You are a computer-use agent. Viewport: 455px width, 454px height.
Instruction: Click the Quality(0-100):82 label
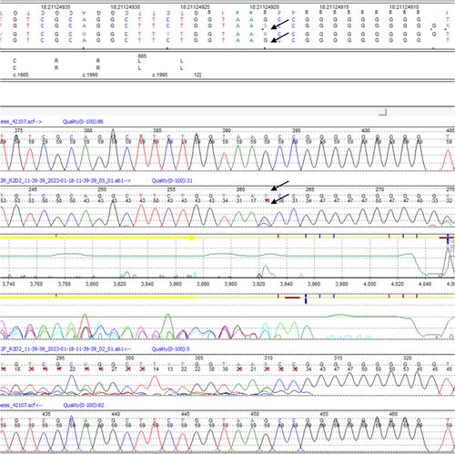pos(84,405)
